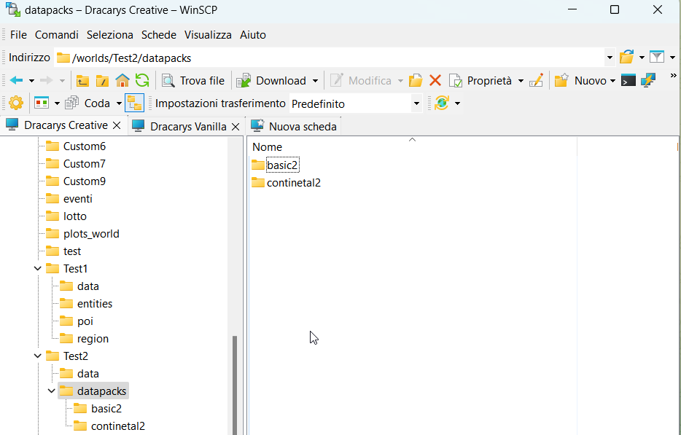Click the back navigation arrow
The image size is (681, 435).
tap(16, 81)
